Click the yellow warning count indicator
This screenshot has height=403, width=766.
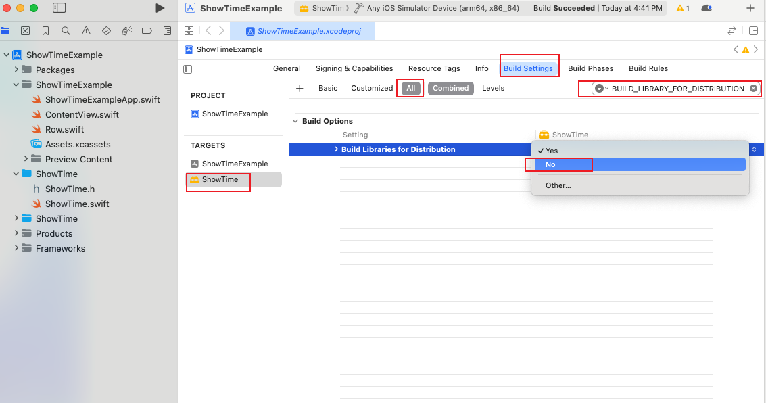(x=683, y=8)
